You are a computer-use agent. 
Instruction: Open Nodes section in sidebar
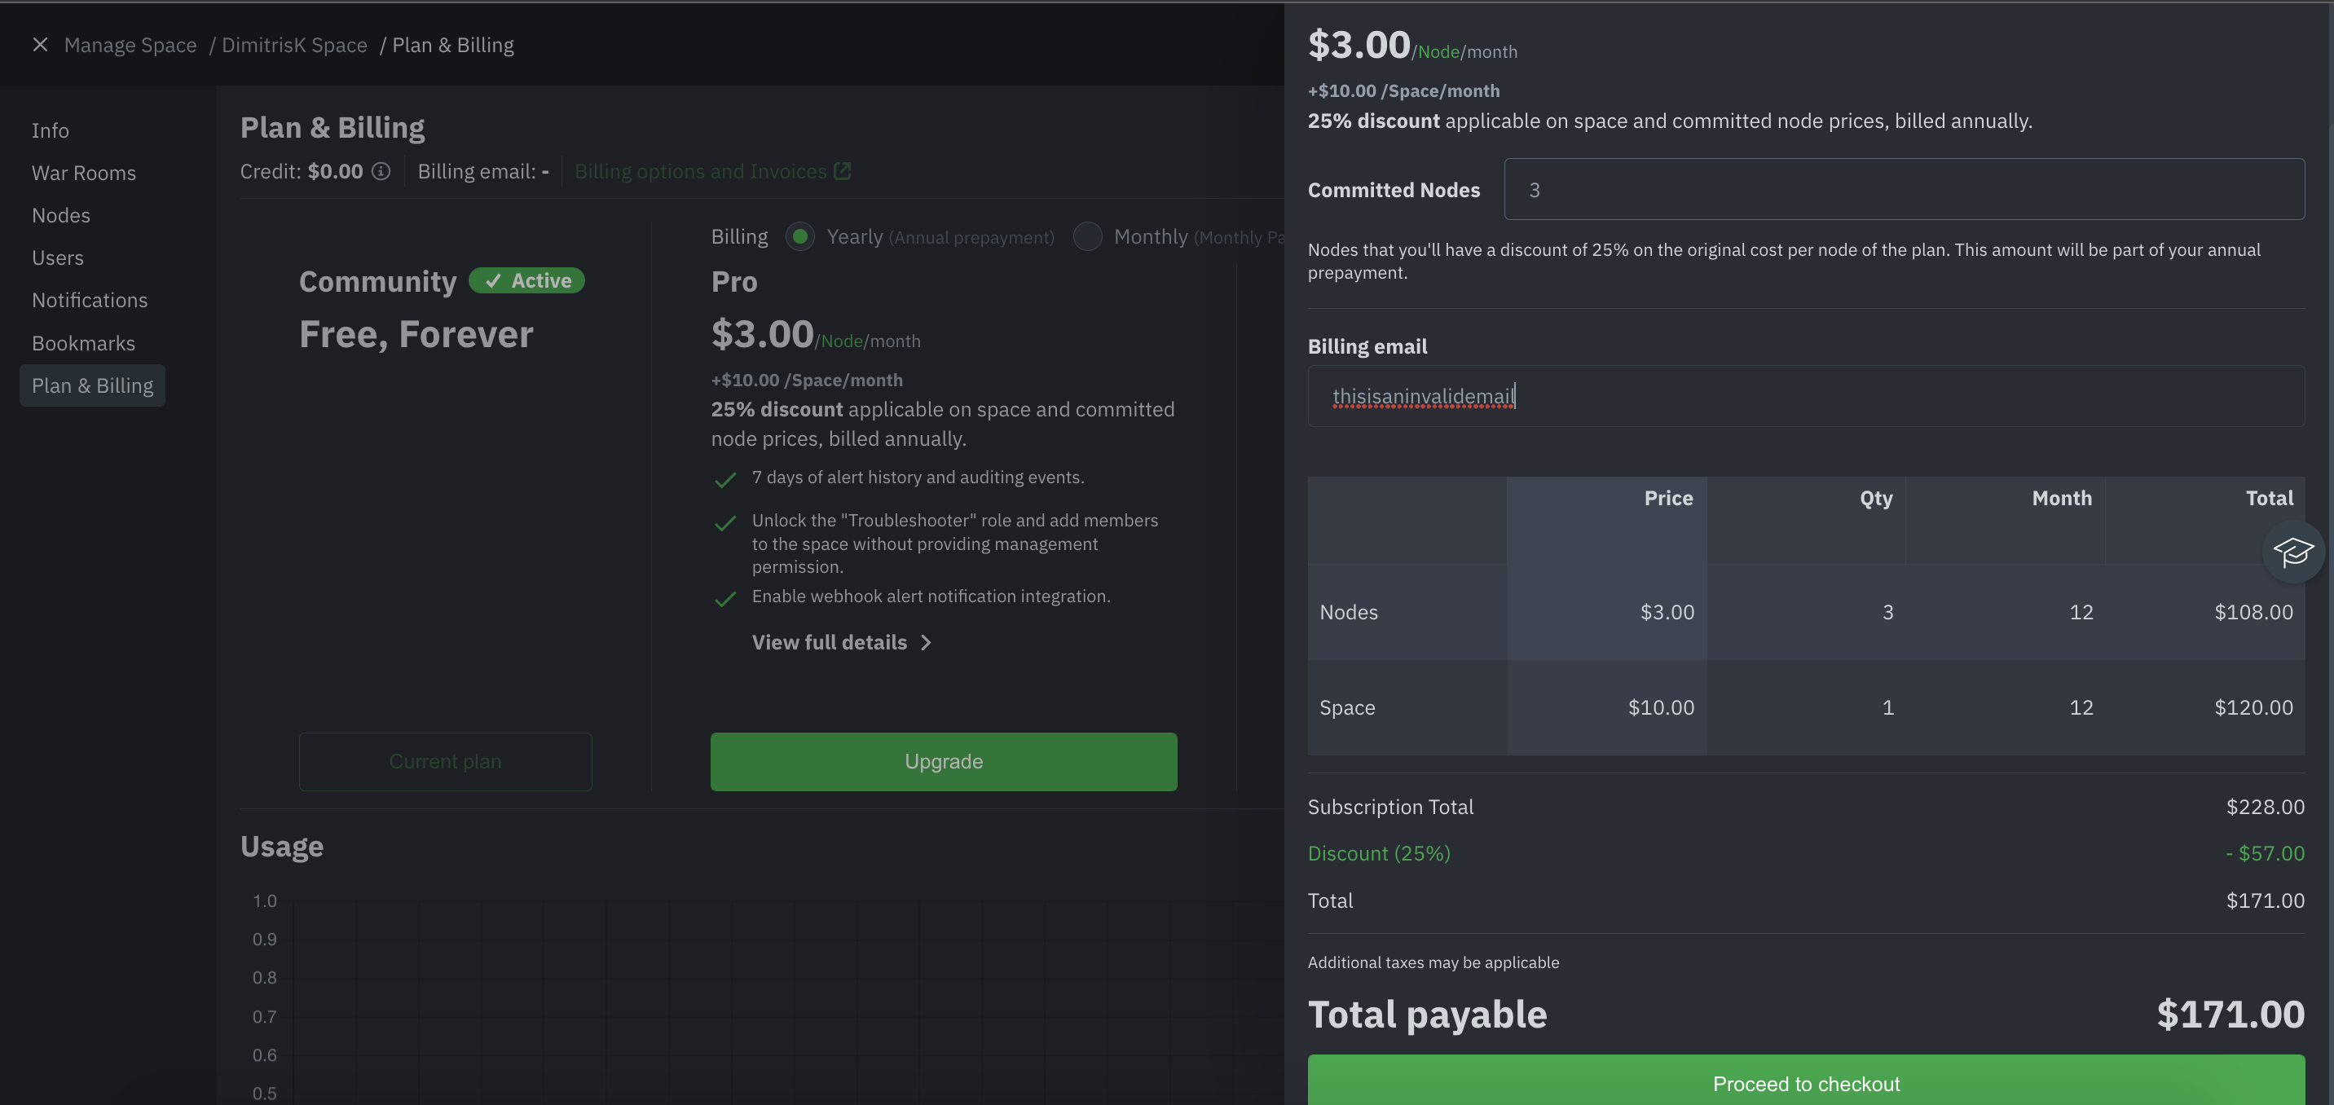point(60,216)
